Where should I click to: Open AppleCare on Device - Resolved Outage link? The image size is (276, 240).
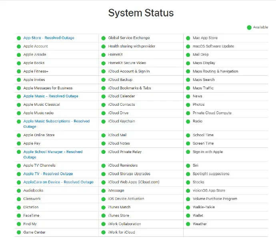coord(58,182)
